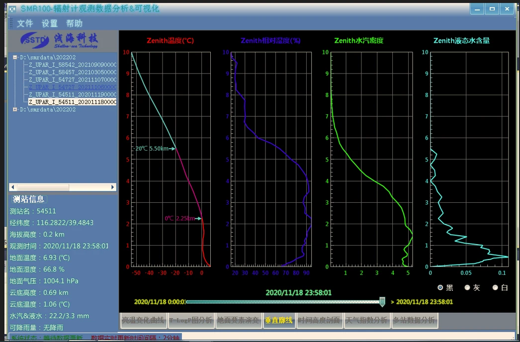
Task: Switch to the 灰 (gray) background option
Action: click(x=467, y=288)
